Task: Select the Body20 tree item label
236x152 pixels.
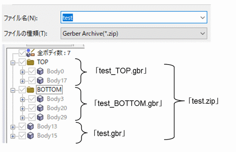Action: [x=57, y=108]
